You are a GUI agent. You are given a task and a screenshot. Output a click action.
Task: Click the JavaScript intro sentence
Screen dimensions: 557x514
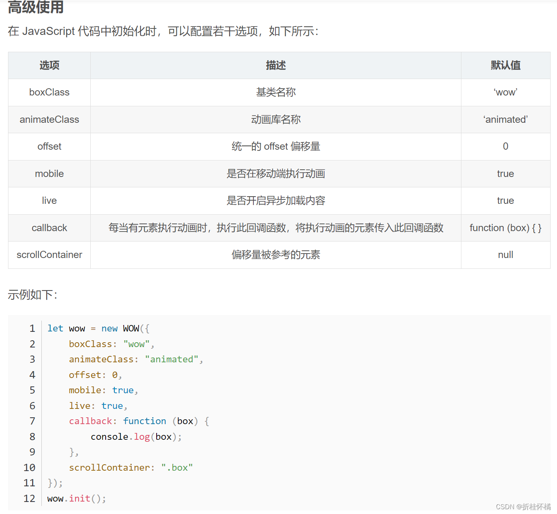coord(163,31)
